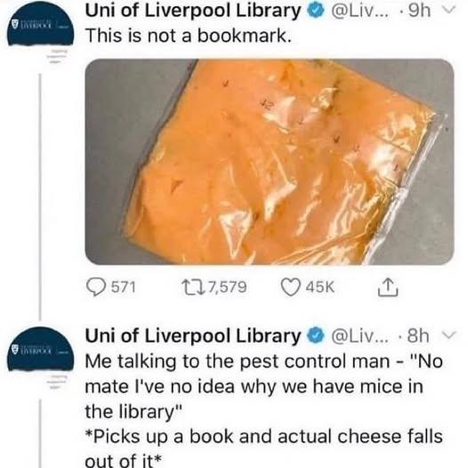Image resolution: width=468 pixels, height=468 pixels.
Task: Click the verified badge on second tweet
Action: pos(317,335)
